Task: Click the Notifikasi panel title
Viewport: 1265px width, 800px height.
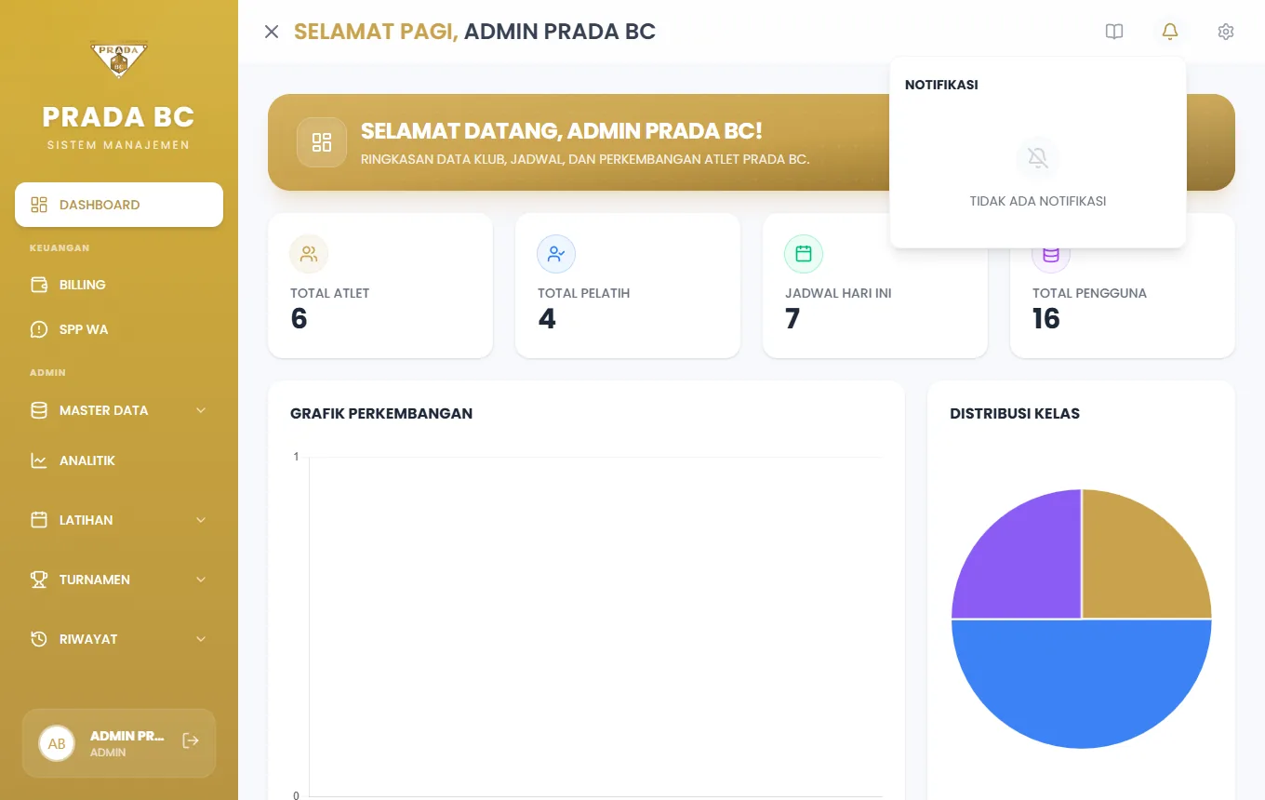Action: click(941, 85)
